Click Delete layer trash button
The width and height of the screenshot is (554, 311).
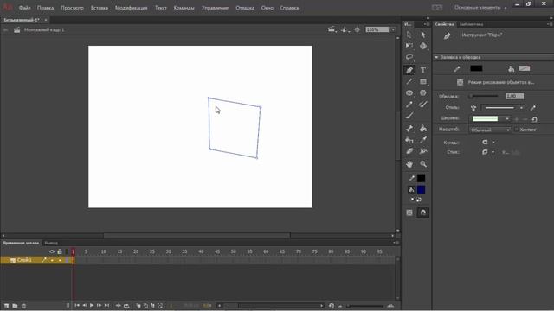click(23, 306)
